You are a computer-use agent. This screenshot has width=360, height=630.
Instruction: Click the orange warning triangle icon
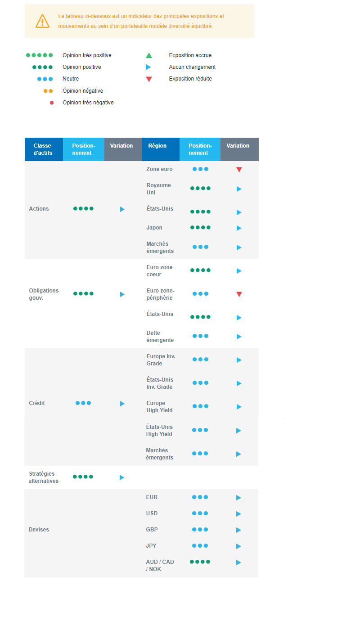point(42,21)
